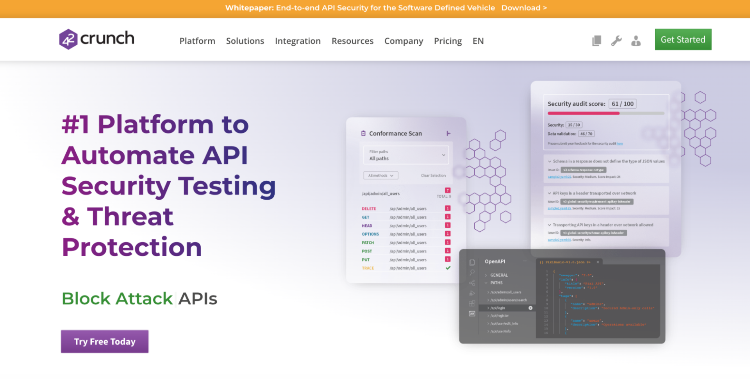Collapse the PATHS tree section
Screen dimensions: 750x379
pos(486,283)
